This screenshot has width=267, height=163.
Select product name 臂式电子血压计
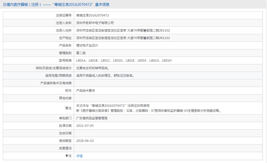click(87, 45)
